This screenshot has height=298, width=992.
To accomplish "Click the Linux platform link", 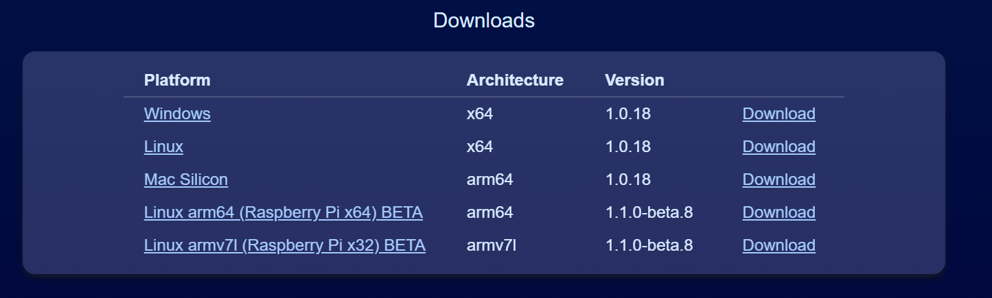I will coord(163,147).
